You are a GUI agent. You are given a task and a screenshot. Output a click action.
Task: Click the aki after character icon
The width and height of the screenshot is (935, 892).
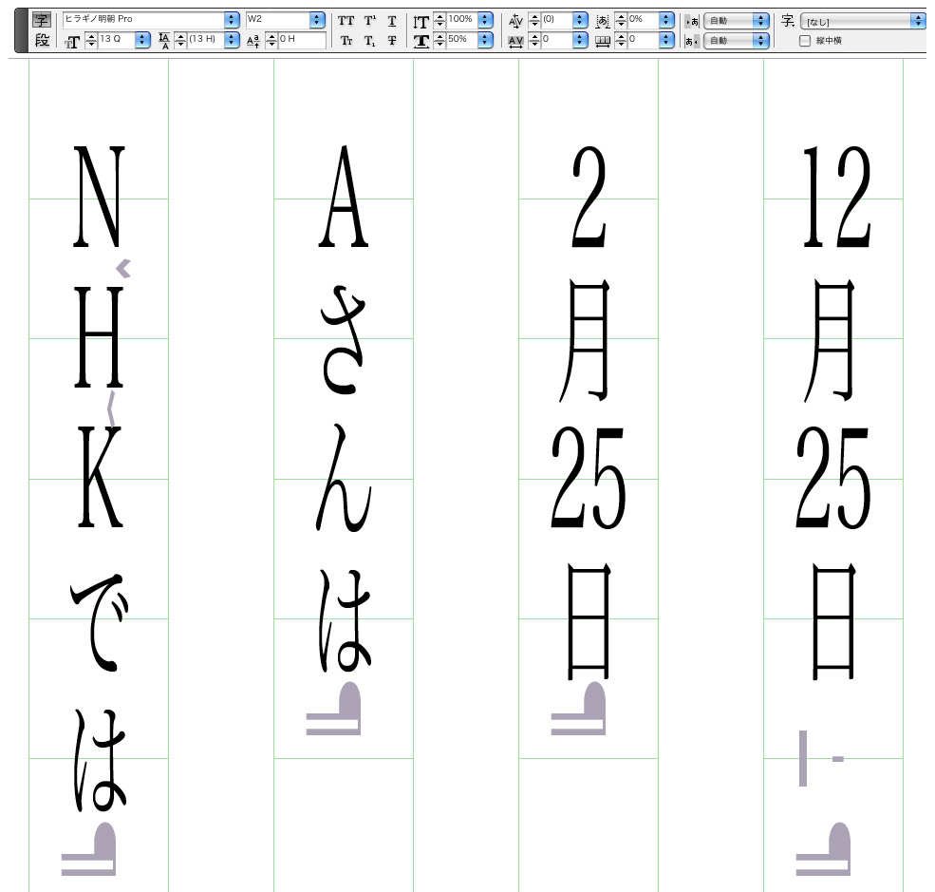[x=692, y=41]
